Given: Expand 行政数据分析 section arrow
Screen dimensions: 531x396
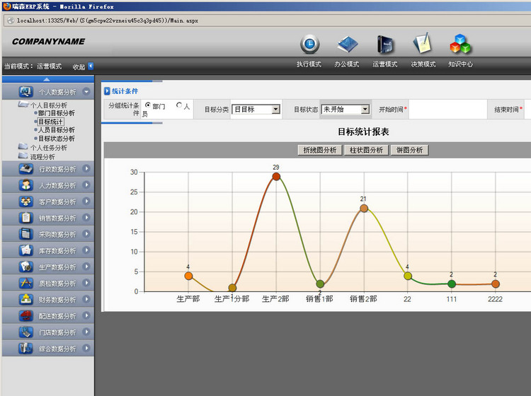Looking at the screenshot, I should click(86, 169).
